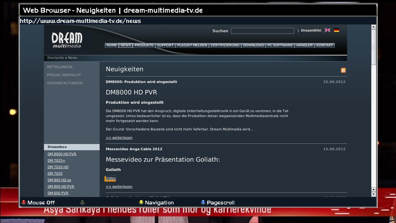Click Messevideo zur Präsentation Goliath headline
This screenshot has height=223, width=396.
[163, 160]
